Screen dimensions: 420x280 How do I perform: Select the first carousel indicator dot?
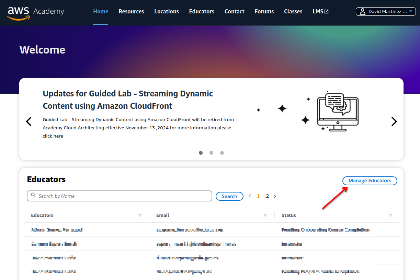coord(201,153)
